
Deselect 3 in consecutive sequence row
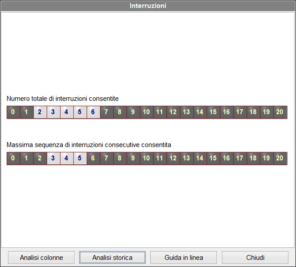point(53,158)
